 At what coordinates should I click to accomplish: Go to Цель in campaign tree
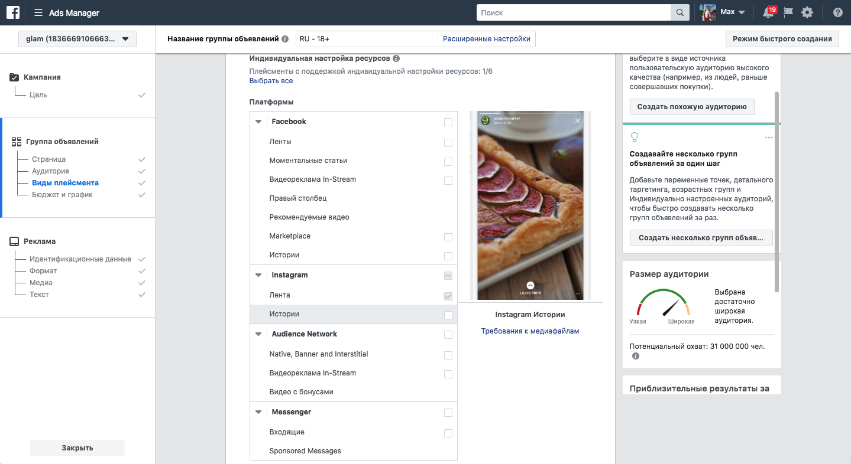(x=38, y=94)
